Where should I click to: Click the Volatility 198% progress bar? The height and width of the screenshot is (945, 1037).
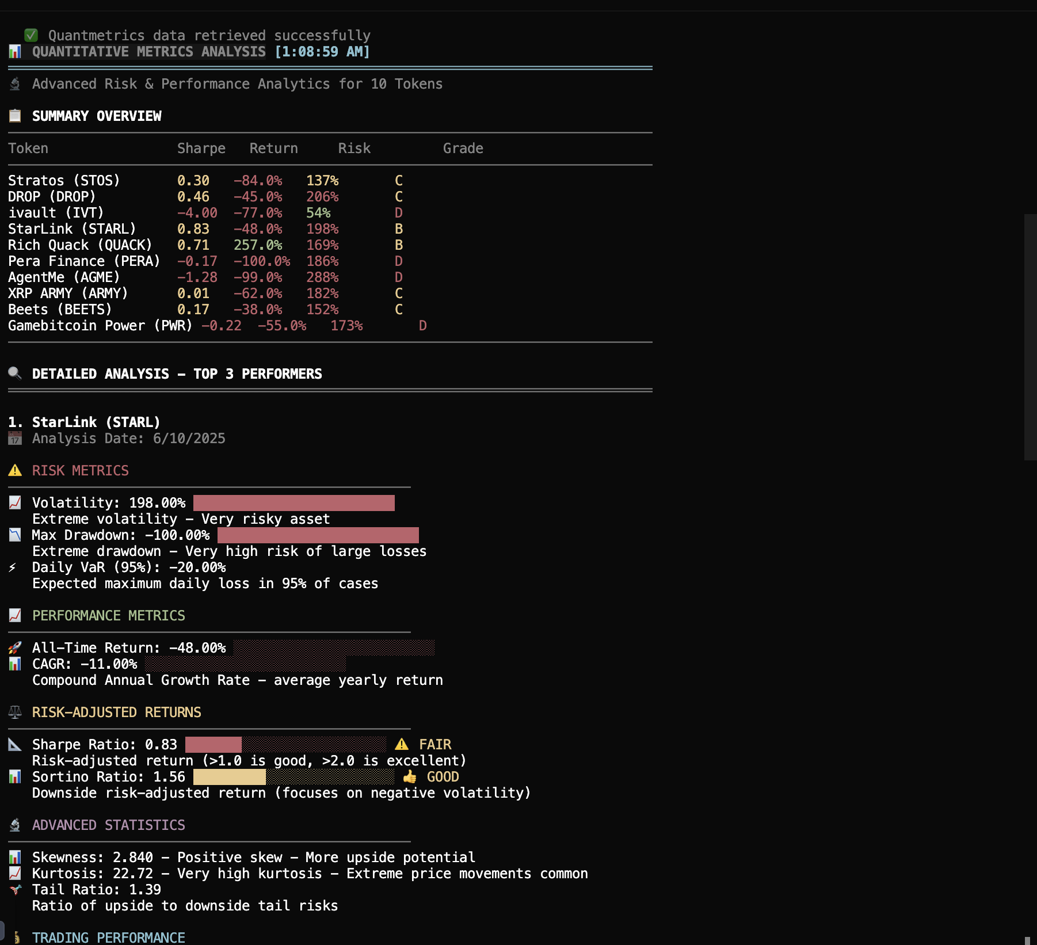293,502
